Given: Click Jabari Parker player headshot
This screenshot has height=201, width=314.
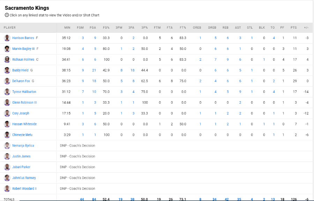Looking at the screenshot, I should point(7,167).
